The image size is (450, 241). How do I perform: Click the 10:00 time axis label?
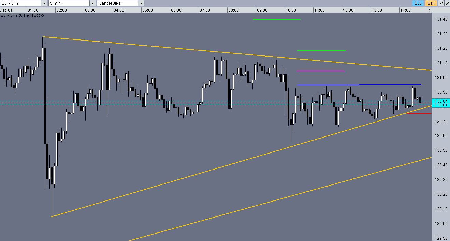click(x=291, y=10)
